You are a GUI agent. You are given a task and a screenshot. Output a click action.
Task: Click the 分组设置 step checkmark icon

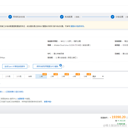[112, 17]
